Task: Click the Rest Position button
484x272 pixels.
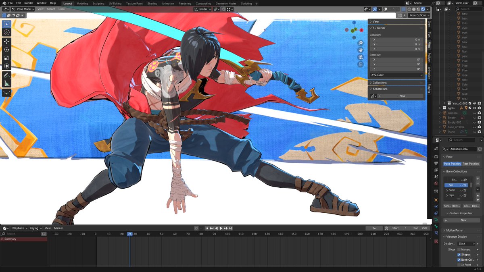Action: tap(471, 164)
